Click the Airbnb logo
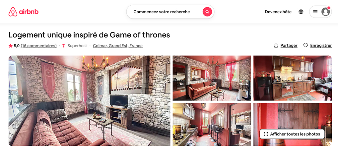Screen dimensions: 338x157 click(24, 12)
